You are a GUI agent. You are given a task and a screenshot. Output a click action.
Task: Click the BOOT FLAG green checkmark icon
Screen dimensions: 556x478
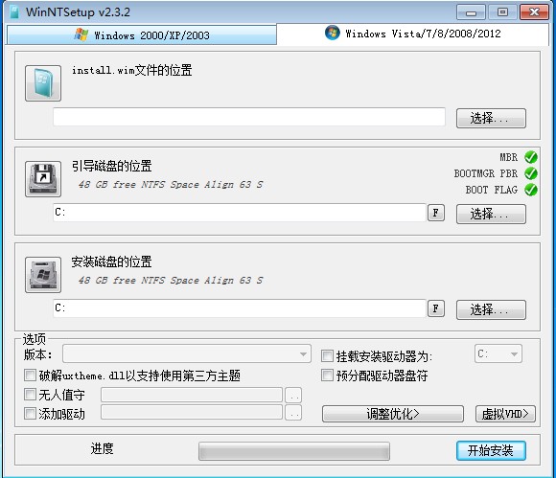click(x=531, y=190)
